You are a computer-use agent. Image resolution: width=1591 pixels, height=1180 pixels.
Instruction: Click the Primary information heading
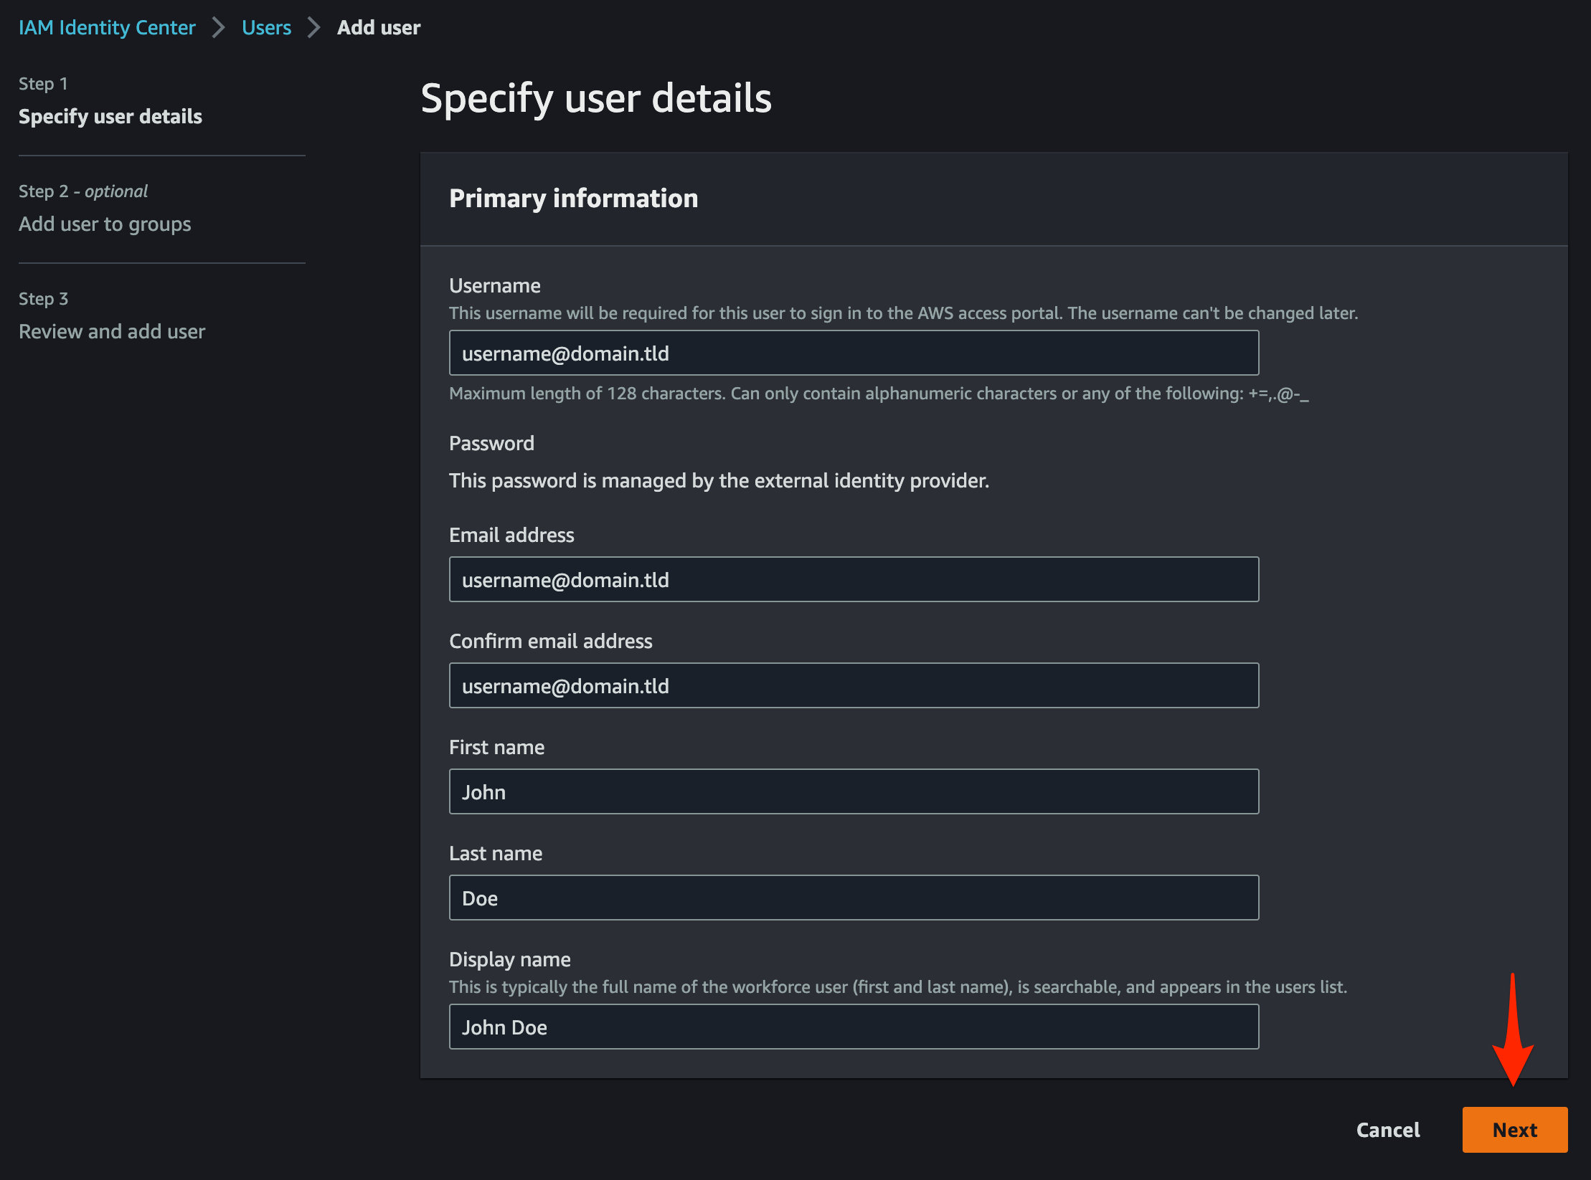(574, 198)
